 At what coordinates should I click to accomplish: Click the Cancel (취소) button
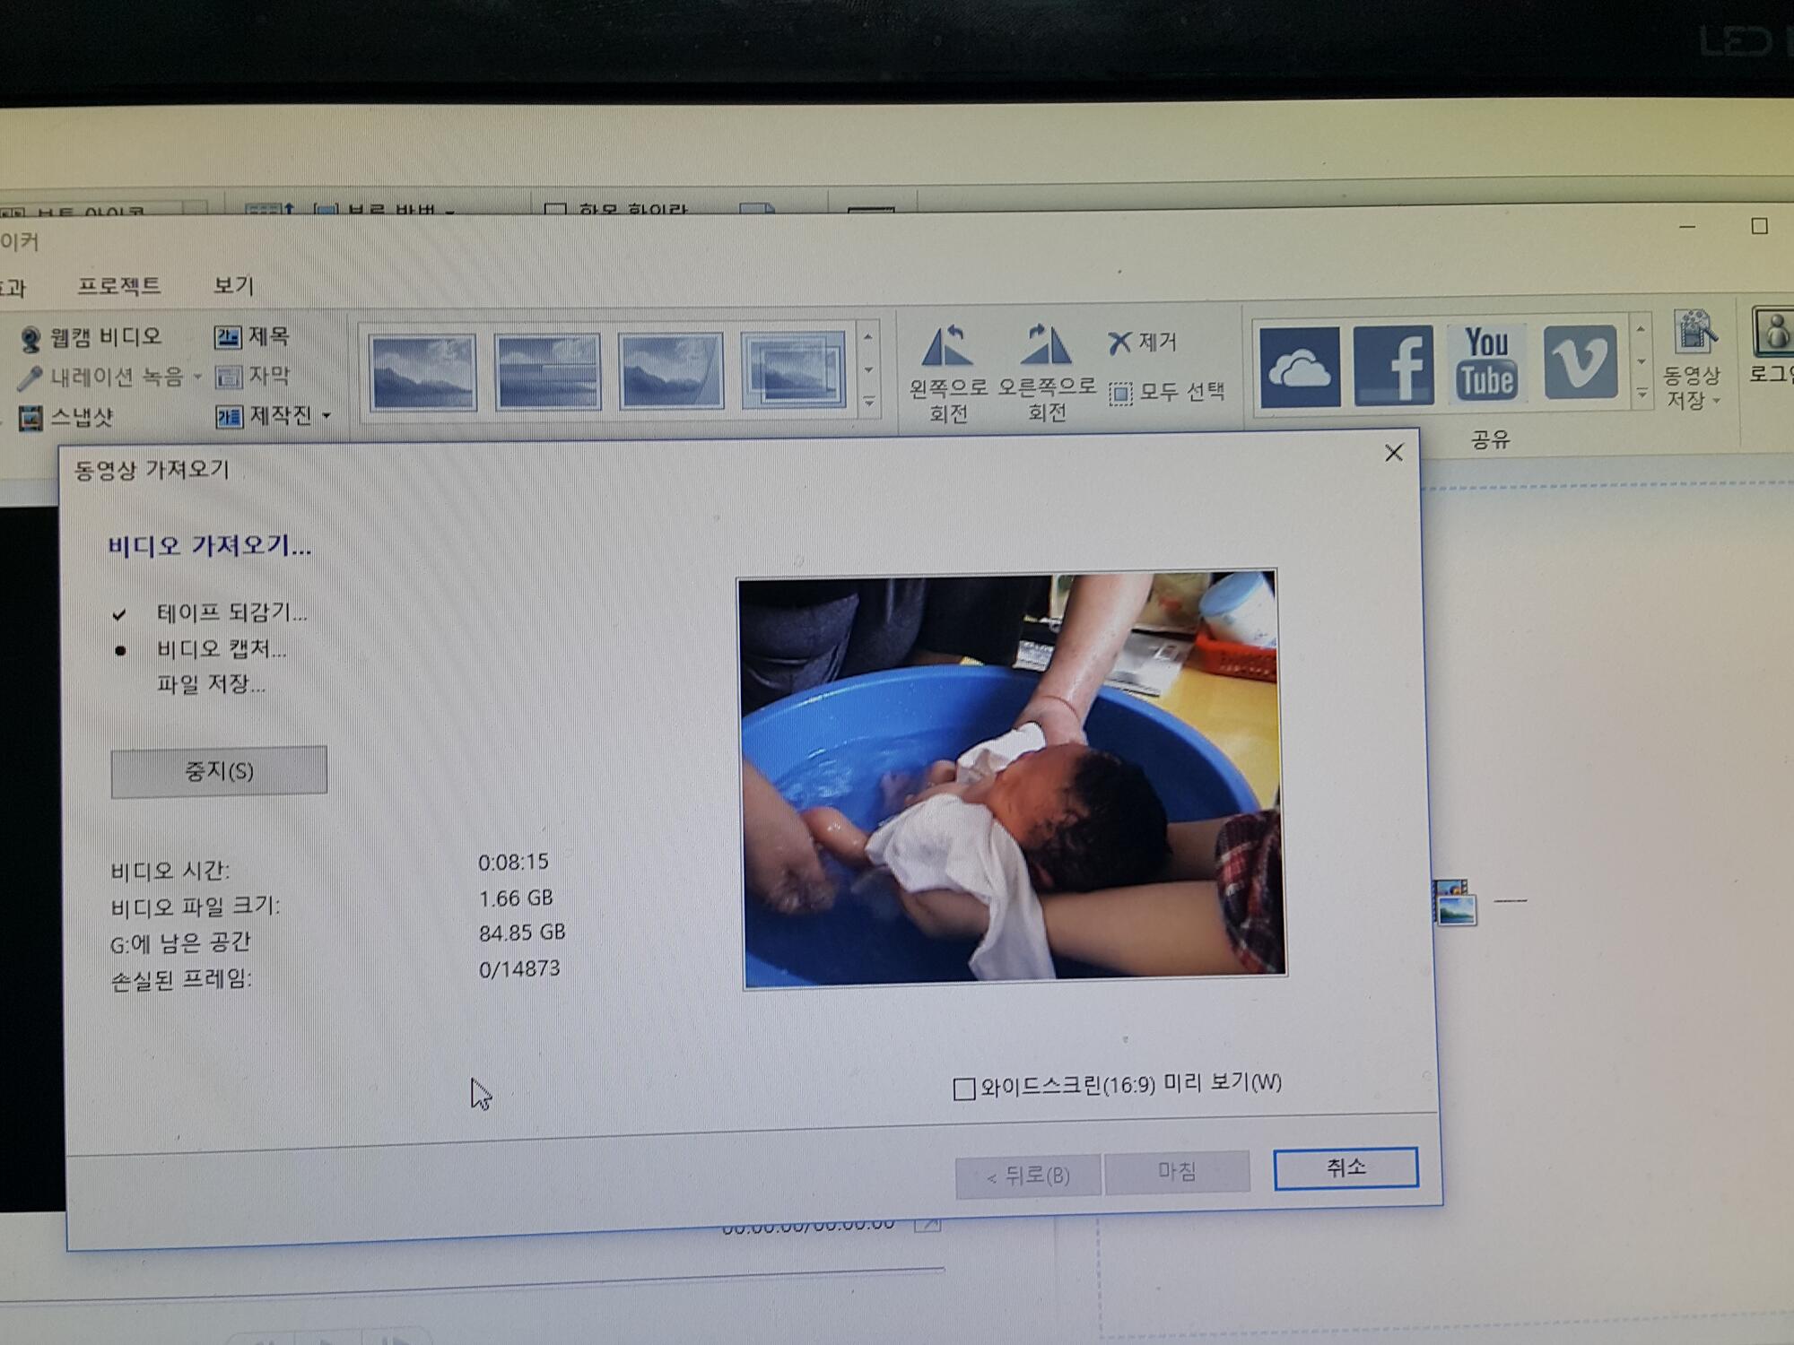pos(1345,1168)
